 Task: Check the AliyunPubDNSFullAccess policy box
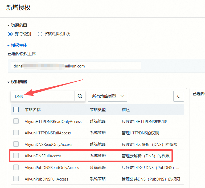coord(16,179)
